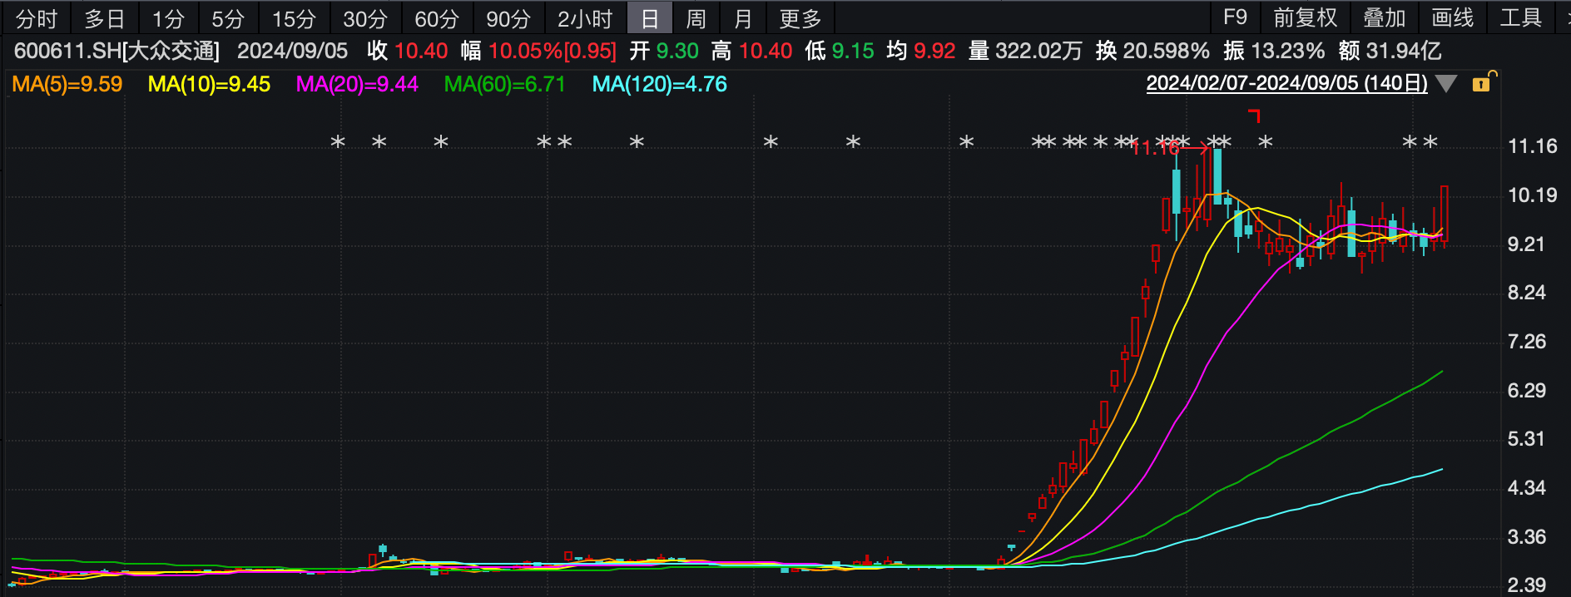
Task: Click the average price 均 9.92
Action: [921, 51]
